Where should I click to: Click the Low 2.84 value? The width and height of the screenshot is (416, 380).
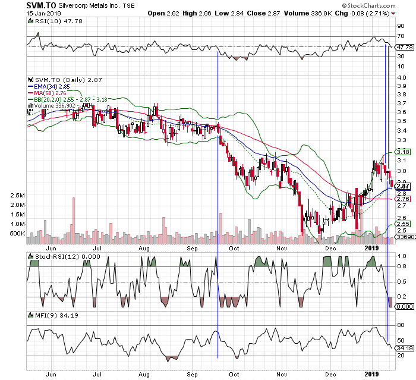coord(229,13)
